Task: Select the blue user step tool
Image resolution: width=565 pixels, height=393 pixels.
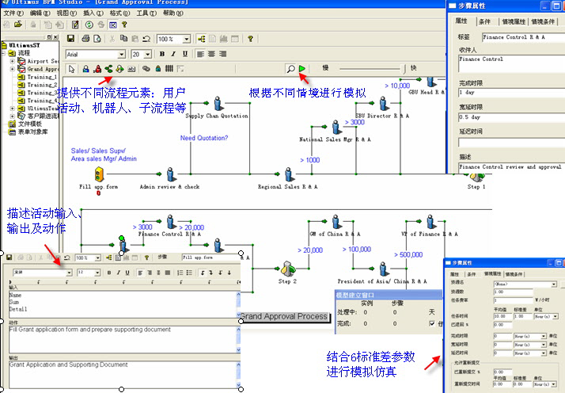Action: click(x=85, y=70)
